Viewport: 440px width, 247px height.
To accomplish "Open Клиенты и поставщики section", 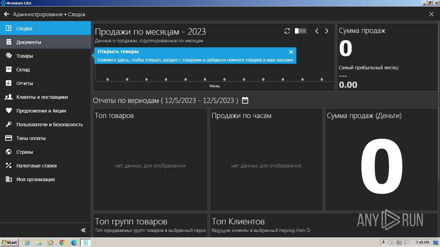I will pyautogui.click(x=45, y=97).
